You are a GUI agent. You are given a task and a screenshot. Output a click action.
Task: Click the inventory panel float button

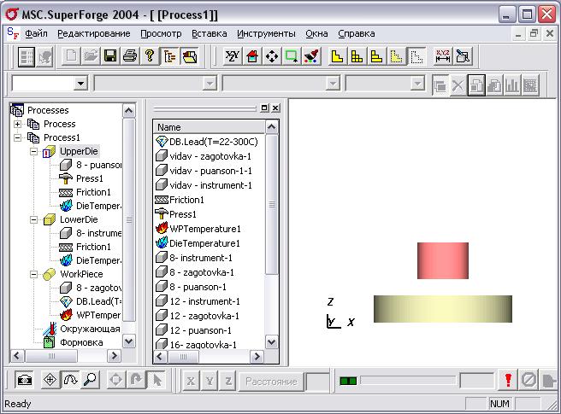pyautogui.click(x=264, y=108)
